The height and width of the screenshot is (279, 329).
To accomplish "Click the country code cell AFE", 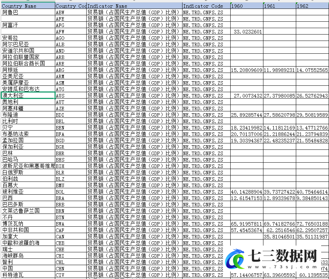I will [x=71, y=19].
